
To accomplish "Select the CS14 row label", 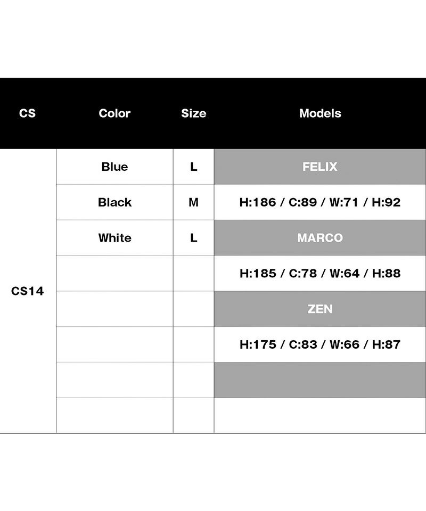I will pyautogui.click(x=28, y=291).
